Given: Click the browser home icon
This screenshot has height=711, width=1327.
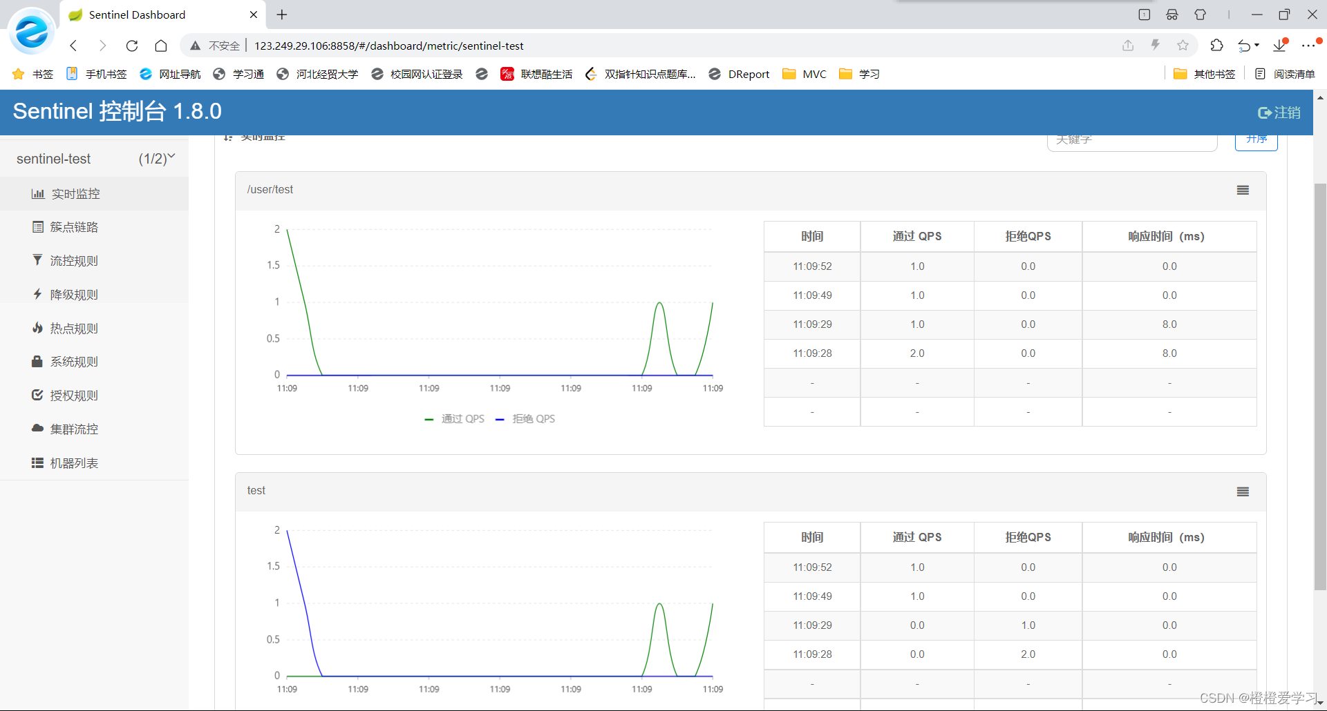Looking at the screenshot, I should pos(161,46).
